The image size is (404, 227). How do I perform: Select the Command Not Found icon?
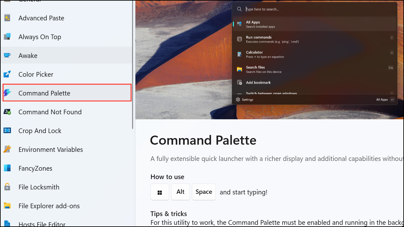pyautogui.click(x=8, y=112)
